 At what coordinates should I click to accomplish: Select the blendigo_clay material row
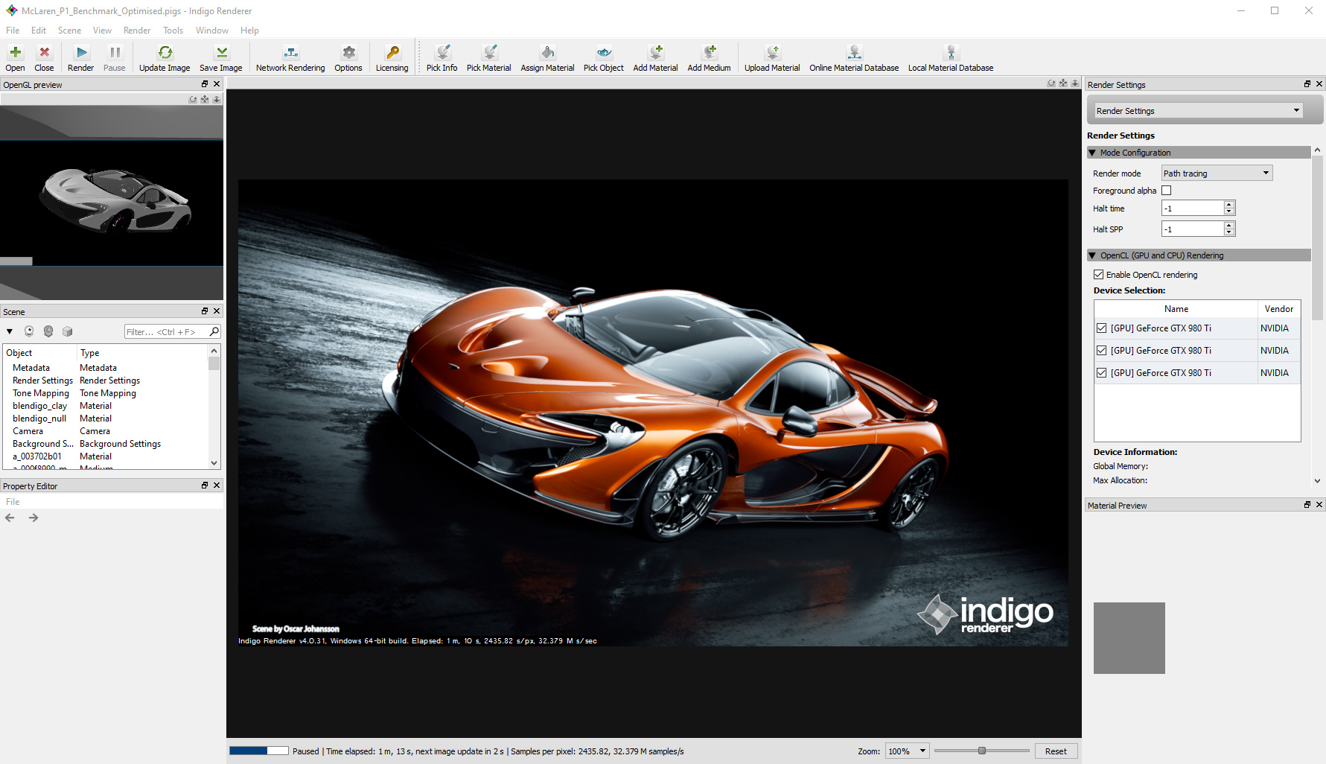(x=106, y=406)
